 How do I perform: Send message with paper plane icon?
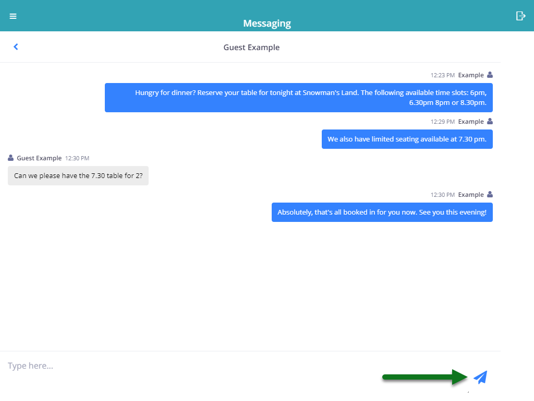480,377
